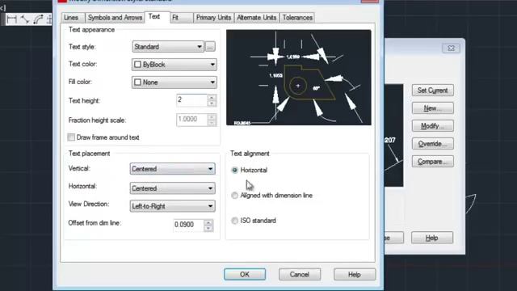
Task: Open text style browse ellipsis button
Action: click(210, 47)
